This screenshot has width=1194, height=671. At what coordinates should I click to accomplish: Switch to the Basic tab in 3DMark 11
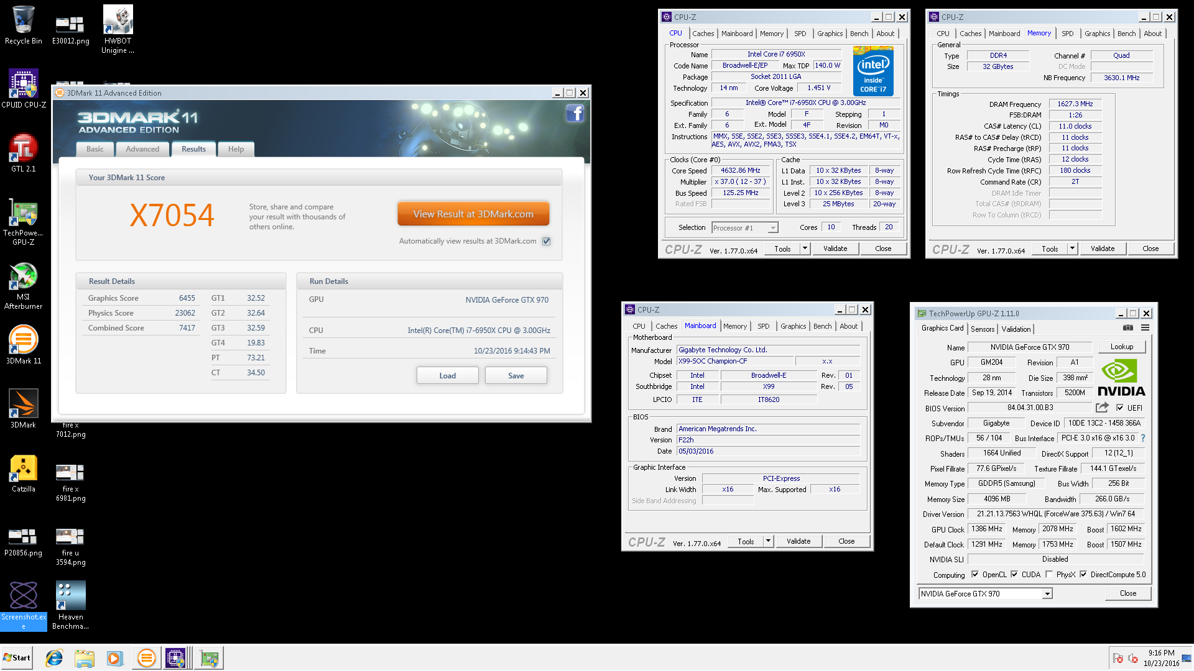coord(95,149)
